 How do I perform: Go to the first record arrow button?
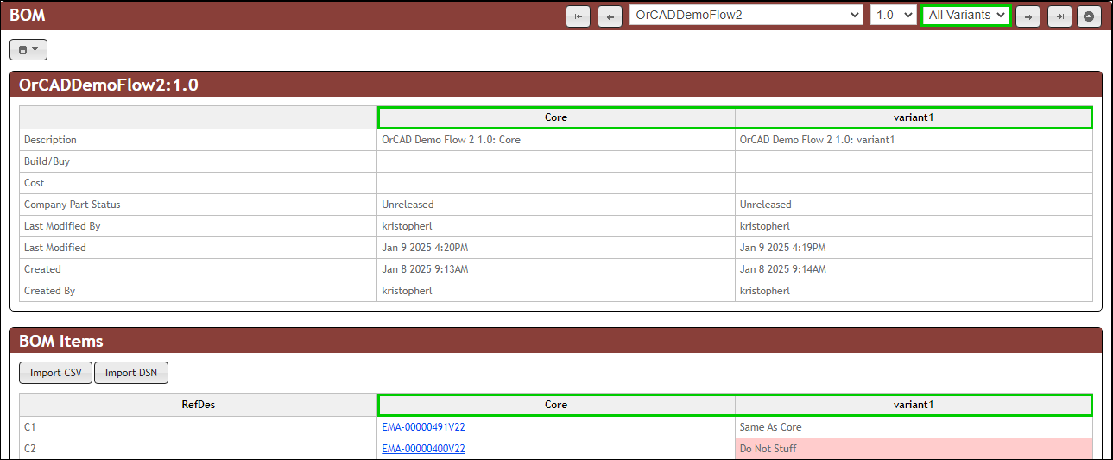[578, 16]
